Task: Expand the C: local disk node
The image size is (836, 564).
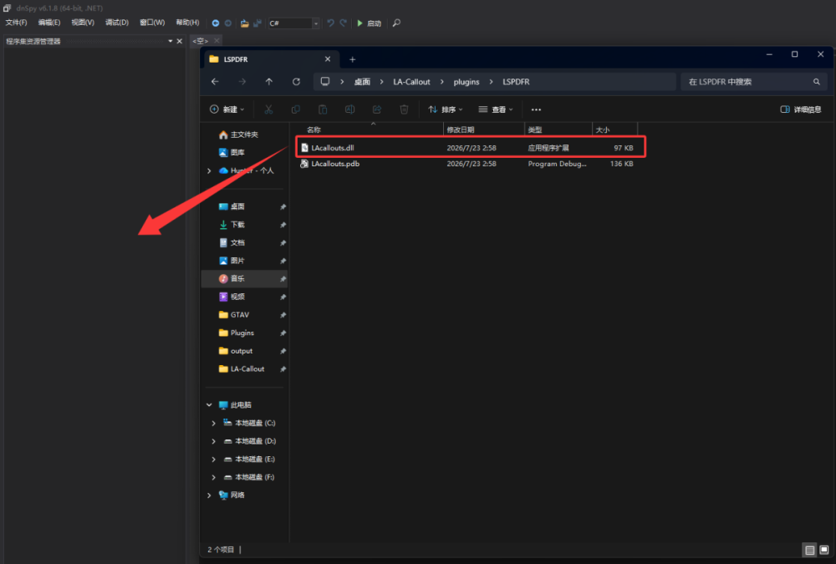Action: [213, 423]
